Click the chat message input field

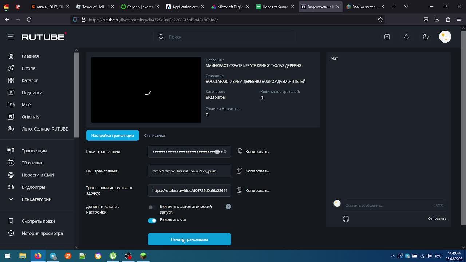pyautogui.click(x=389, y=205)
